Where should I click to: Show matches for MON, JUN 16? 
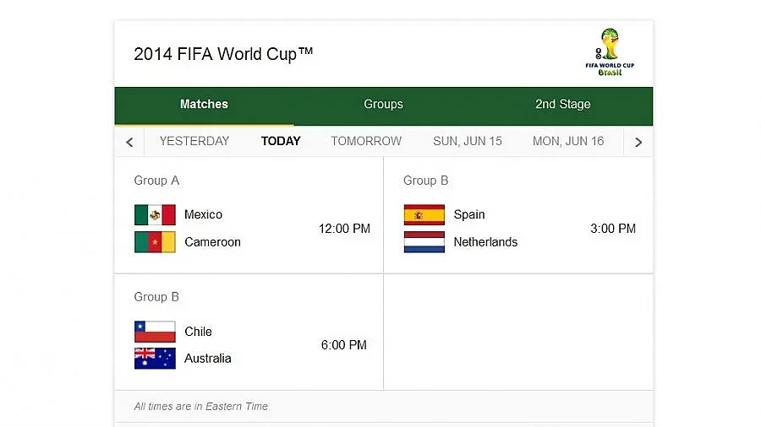click(x=568, y=141)
